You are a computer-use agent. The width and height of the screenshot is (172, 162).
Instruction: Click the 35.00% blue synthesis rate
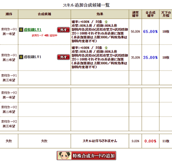pos(150,57)
